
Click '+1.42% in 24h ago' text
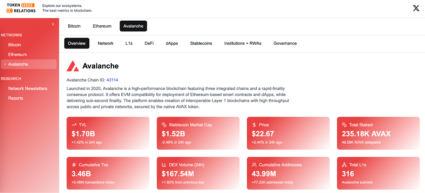point(87,142)
